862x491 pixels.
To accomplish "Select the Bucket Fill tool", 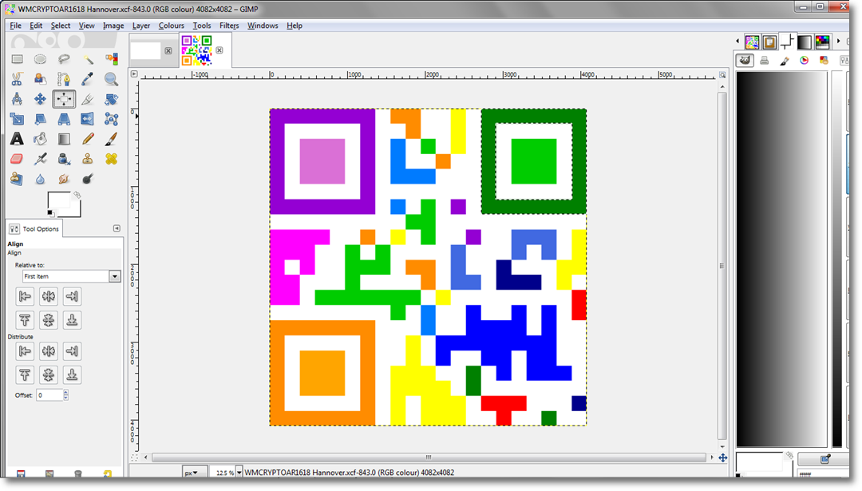I will 40,139.
